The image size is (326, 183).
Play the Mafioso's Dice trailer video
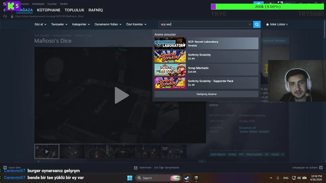(x=121, y=95)
